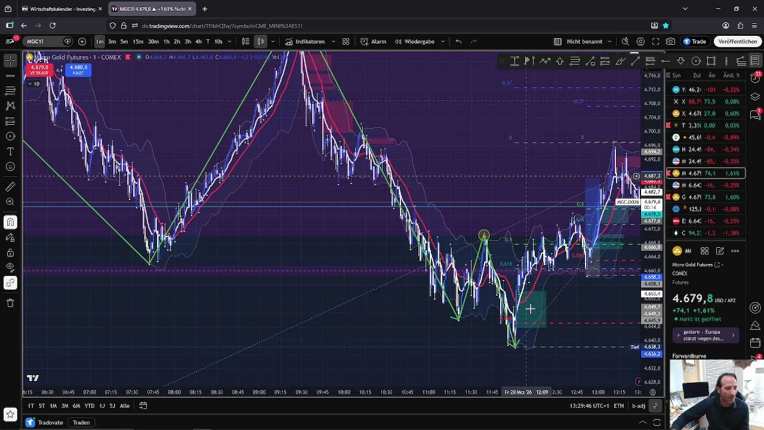This screenshot has width=764, height=430.
Task: Remove drawings with trash icon
Action: coord(10,303)
